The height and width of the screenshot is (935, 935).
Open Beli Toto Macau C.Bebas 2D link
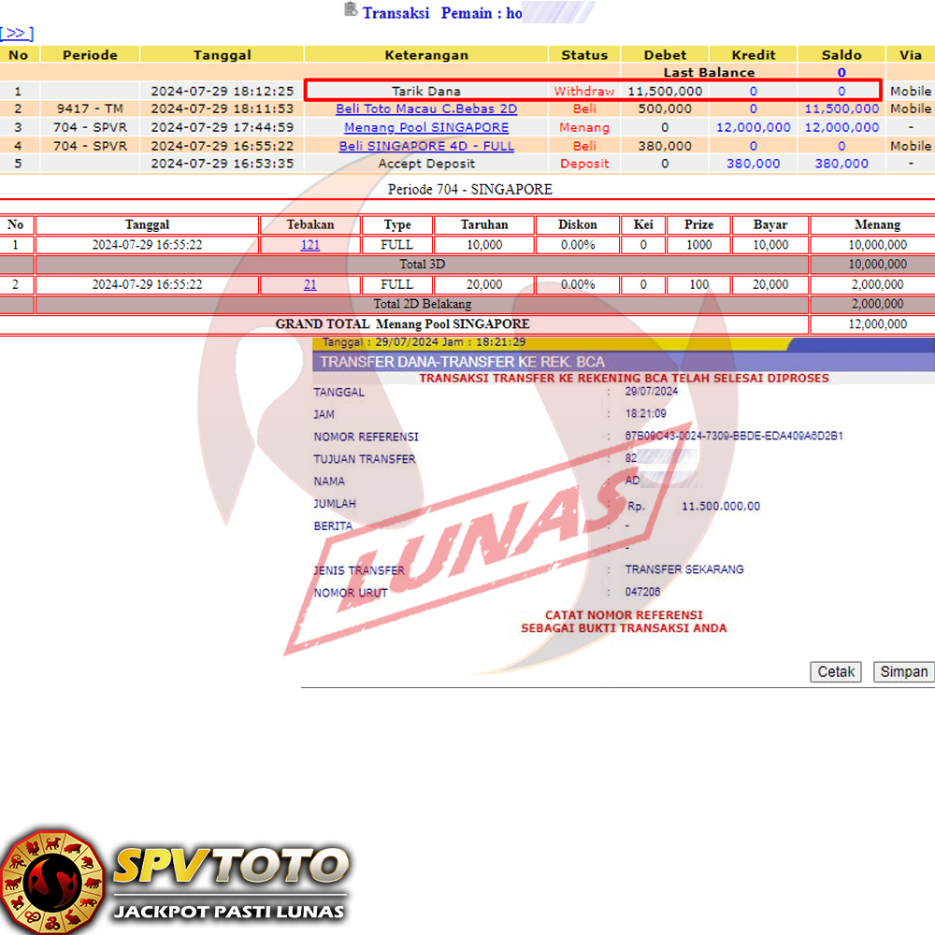426,109
